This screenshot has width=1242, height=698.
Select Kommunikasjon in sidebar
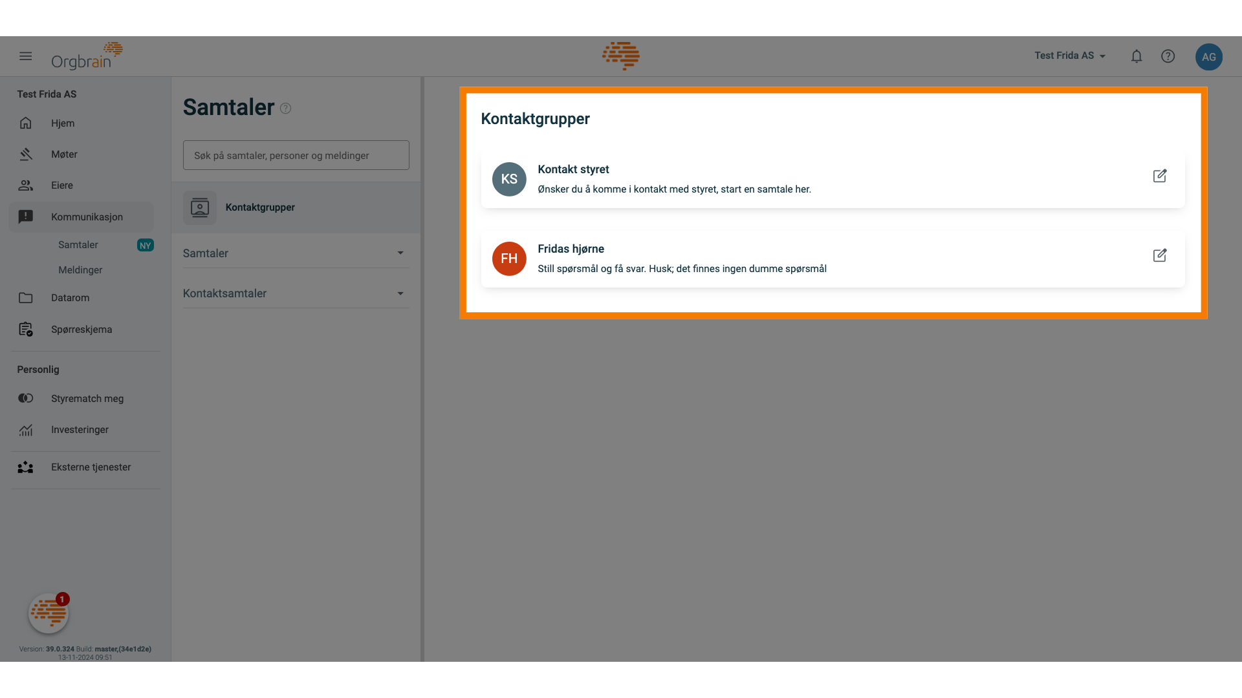(82, 217)
